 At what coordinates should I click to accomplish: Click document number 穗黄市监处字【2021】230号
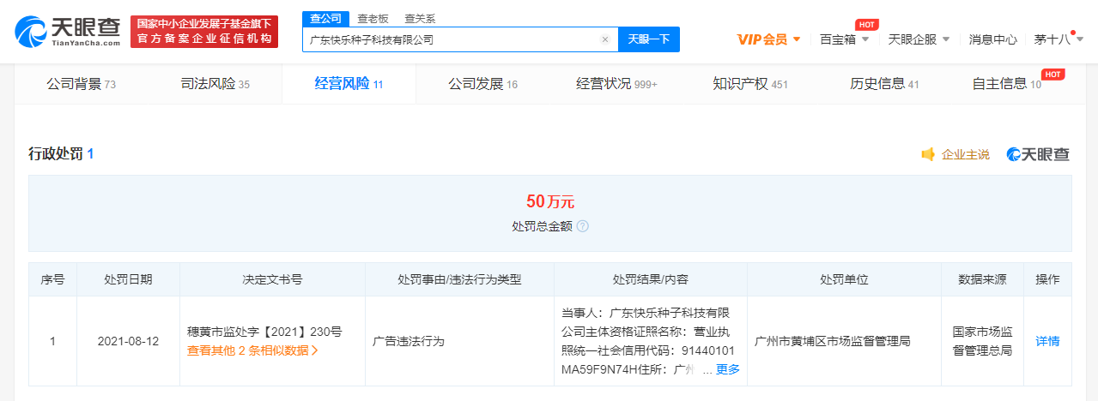point(264,331)
